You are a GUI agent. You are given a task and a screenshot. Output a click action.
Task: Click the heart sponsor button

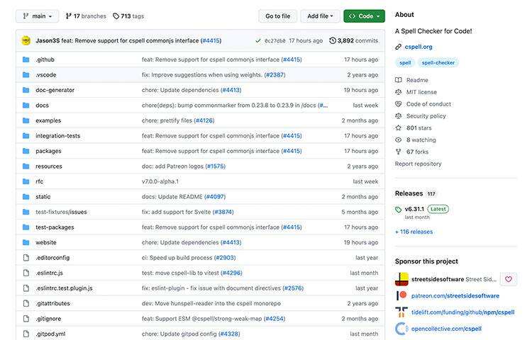509,279
